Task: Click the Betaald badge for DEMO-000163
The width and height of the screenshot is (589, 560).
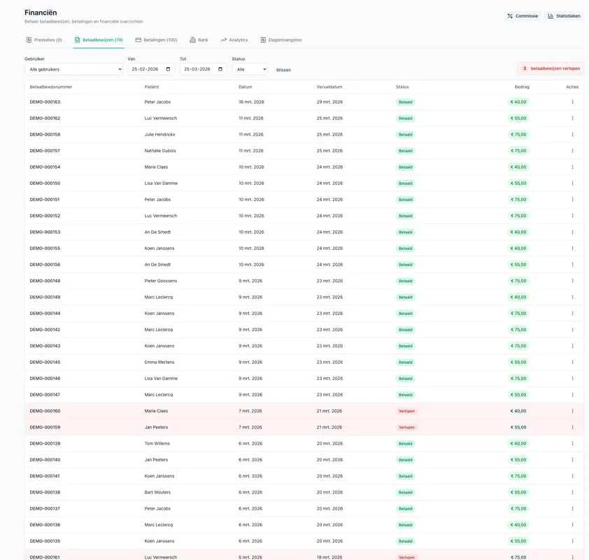Action: pyautogui.click(x=405, y=102)
